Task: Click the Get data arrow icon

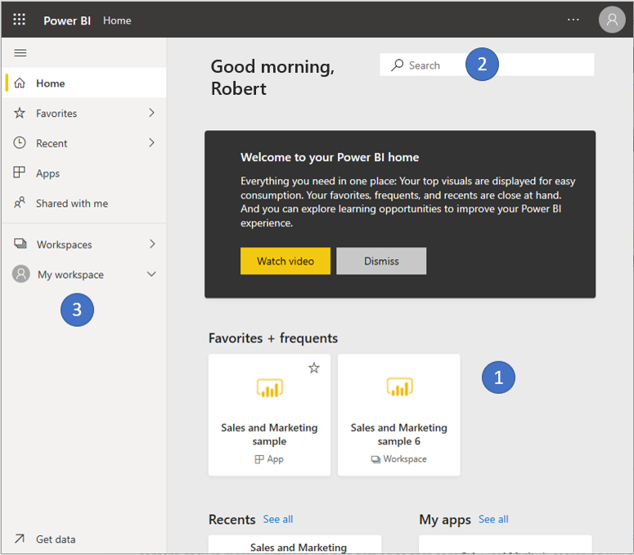Action: [x=20, y=539]
